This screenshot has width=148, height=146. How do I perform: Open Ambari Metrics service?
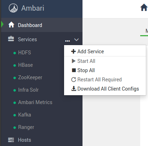[35, 102]
